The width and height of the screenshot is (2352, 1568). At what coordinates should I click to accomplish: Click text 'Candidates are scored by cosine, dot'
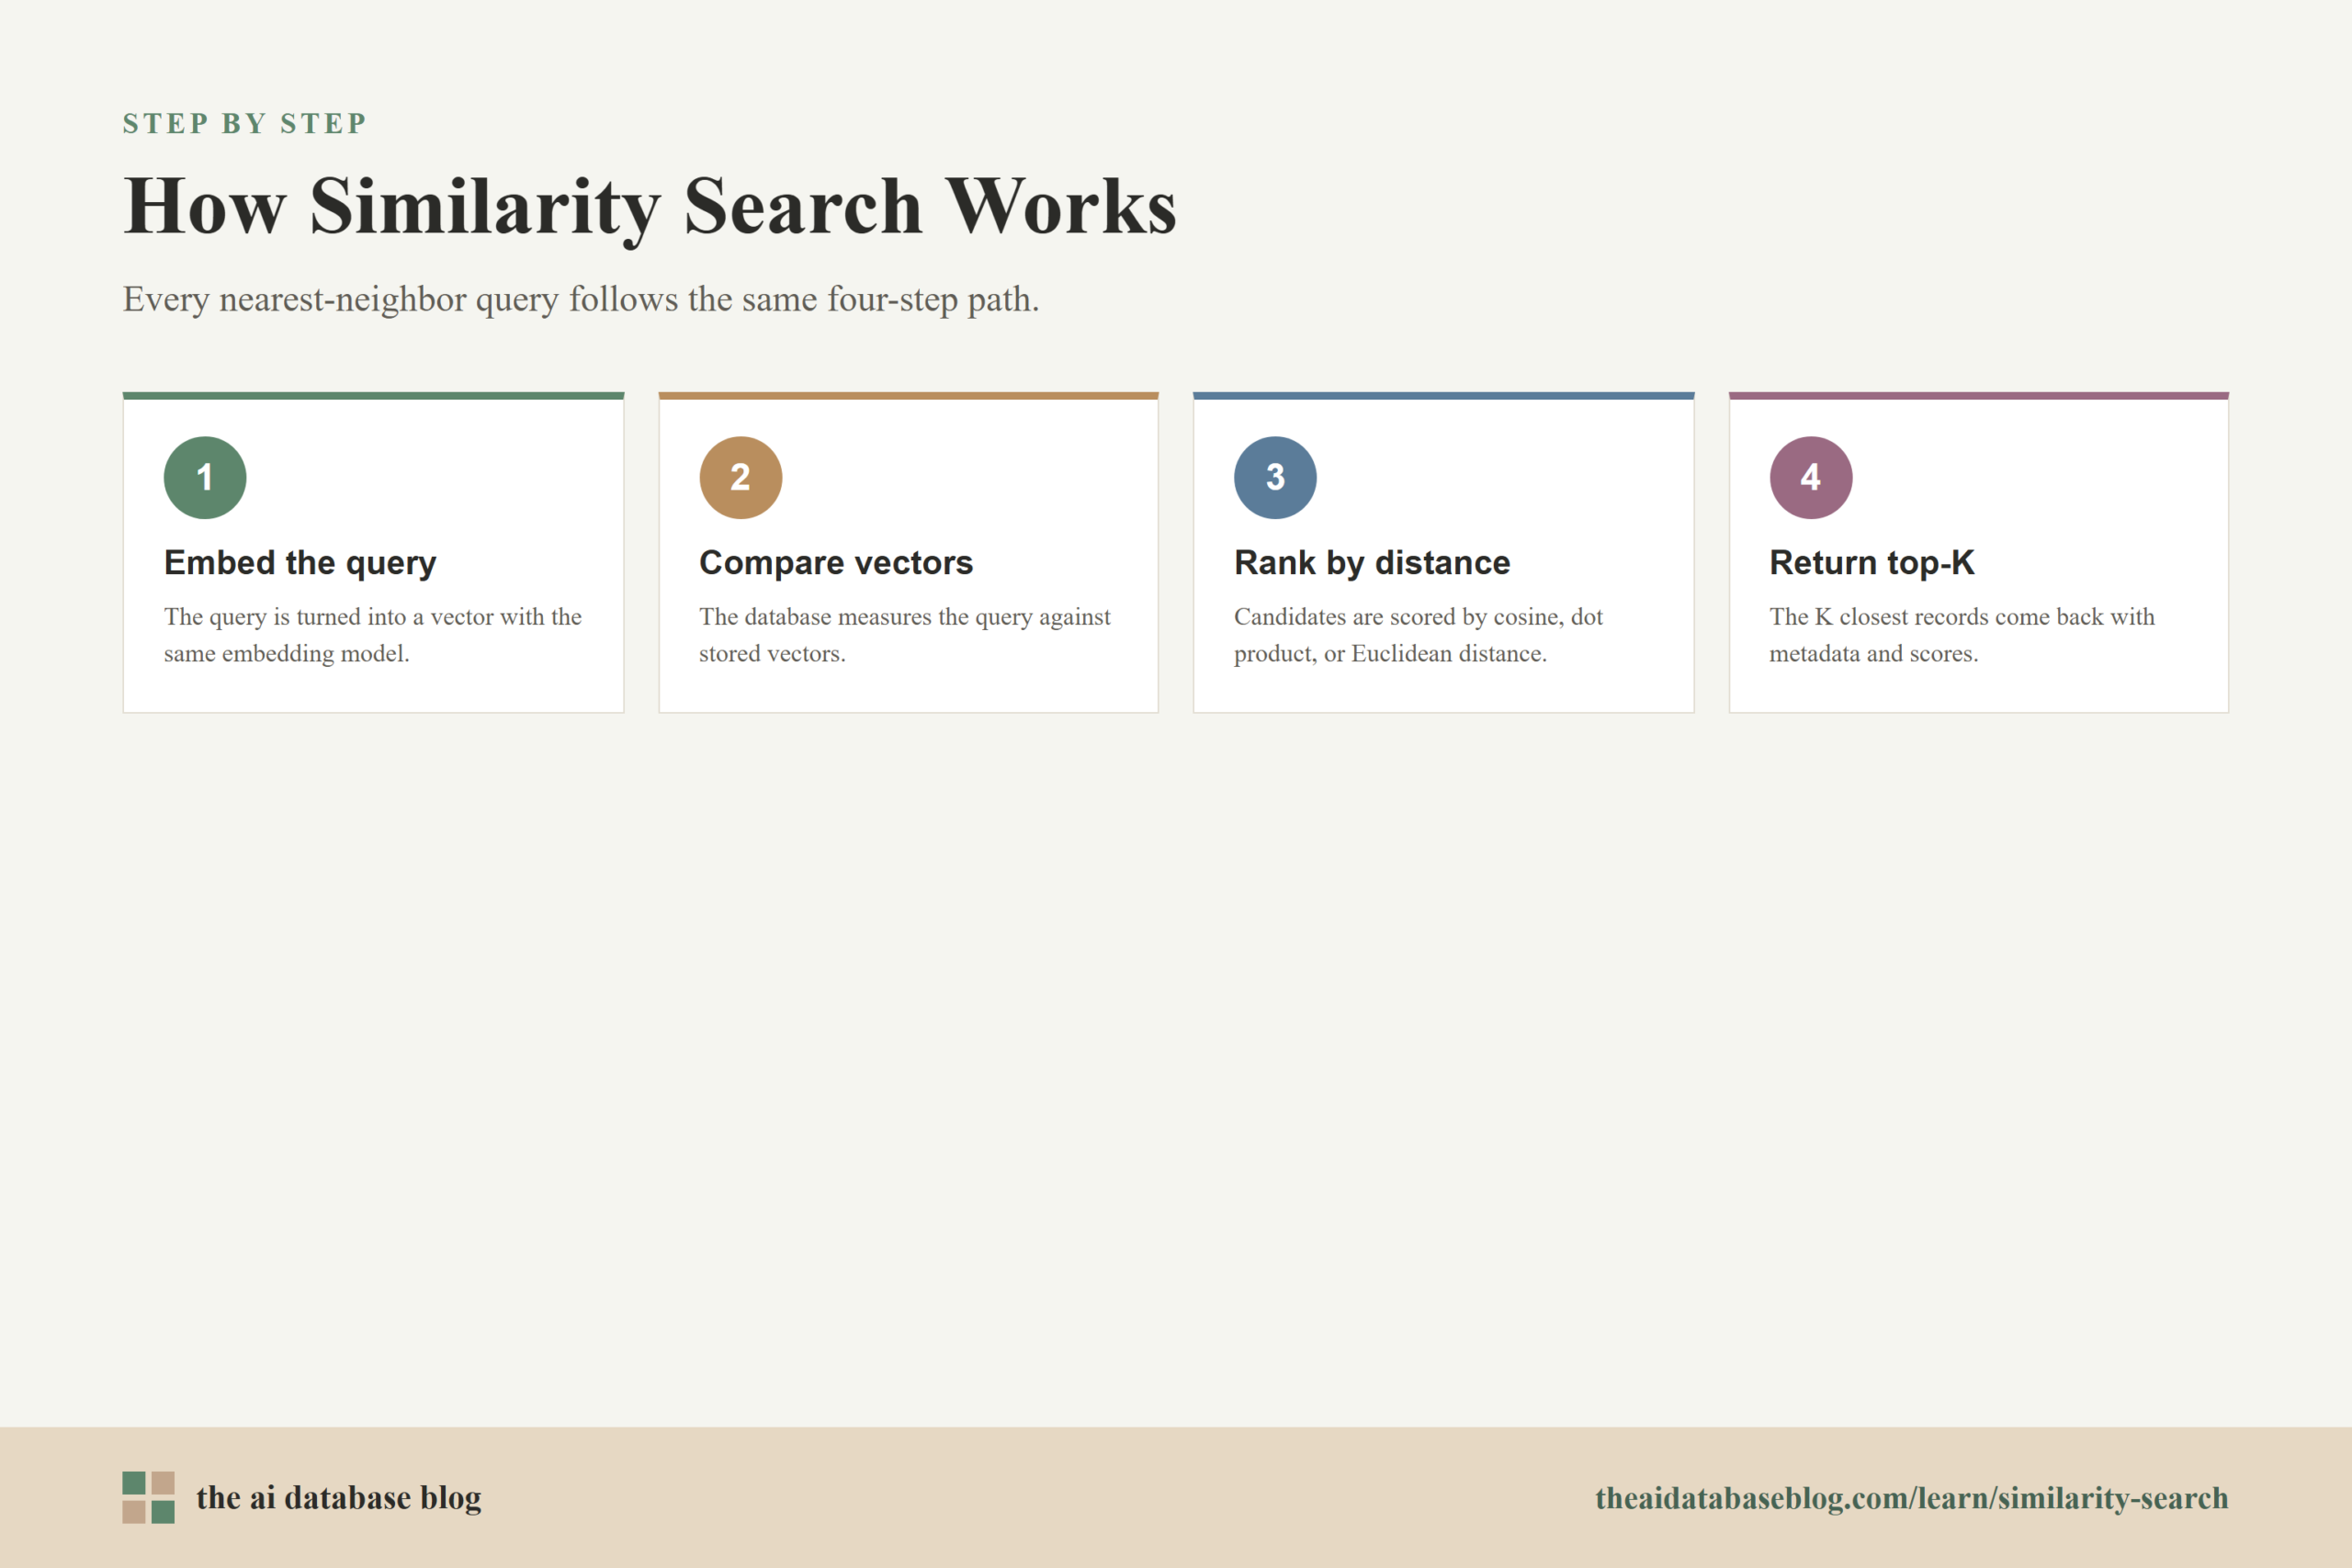pos(1418,617)
